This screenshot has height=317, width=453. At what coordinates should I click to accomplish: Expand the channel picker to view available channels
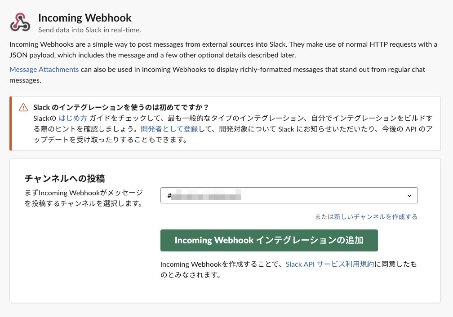point(289,195)
